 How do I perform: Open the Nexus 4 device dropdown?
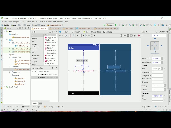click(77, 32)
